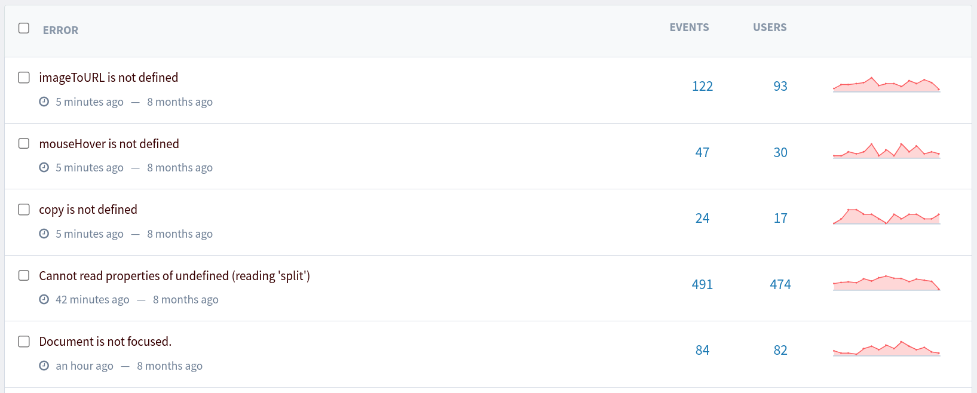Click the 491 events count link
This screenshot has width=977, height=393.
pyautogui.click(x=702, y=284)
